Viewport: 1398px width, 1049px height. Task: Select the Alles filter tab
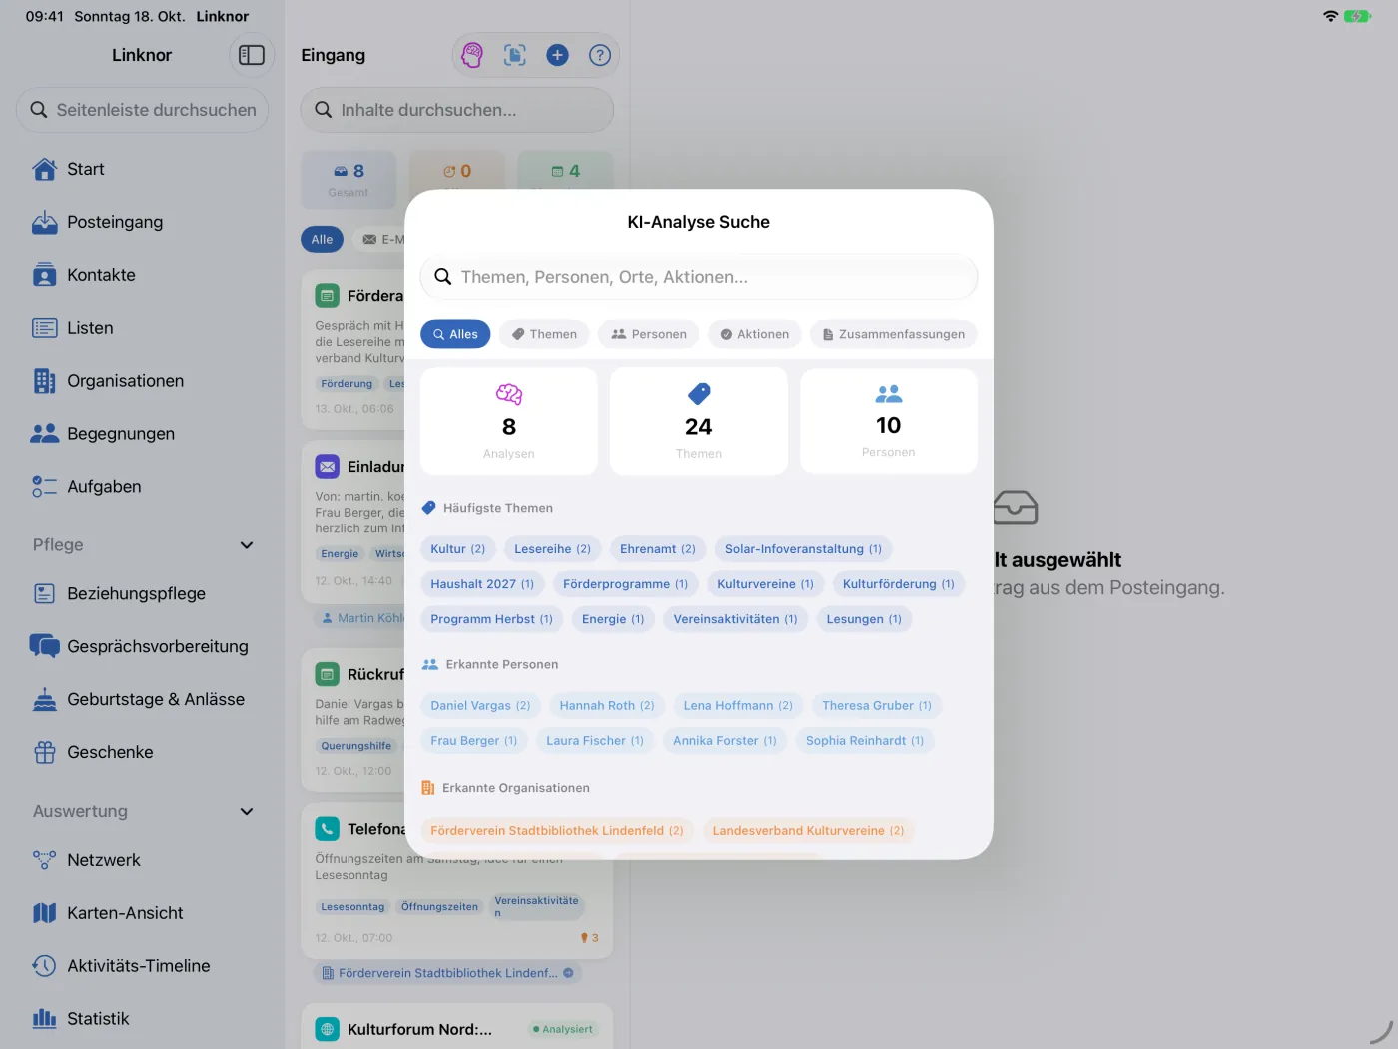click(x=455, y=334)
